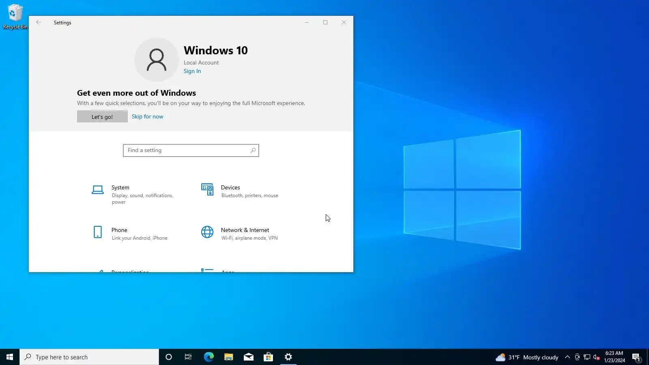649x365 pixels.
Task: Show hidden system tray icons
Action: point(567,357)
